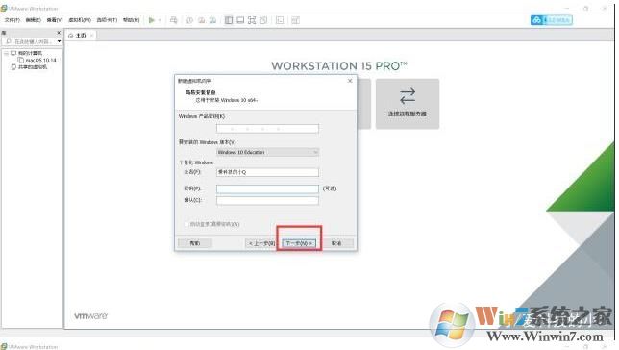Screen dimensions: 619x350
Task: Click the password (密码) input field
Action: click(267, 188)
